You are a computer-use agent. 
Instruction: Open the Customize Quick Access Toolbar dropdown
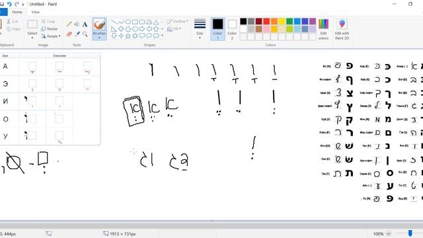(23, 5)
